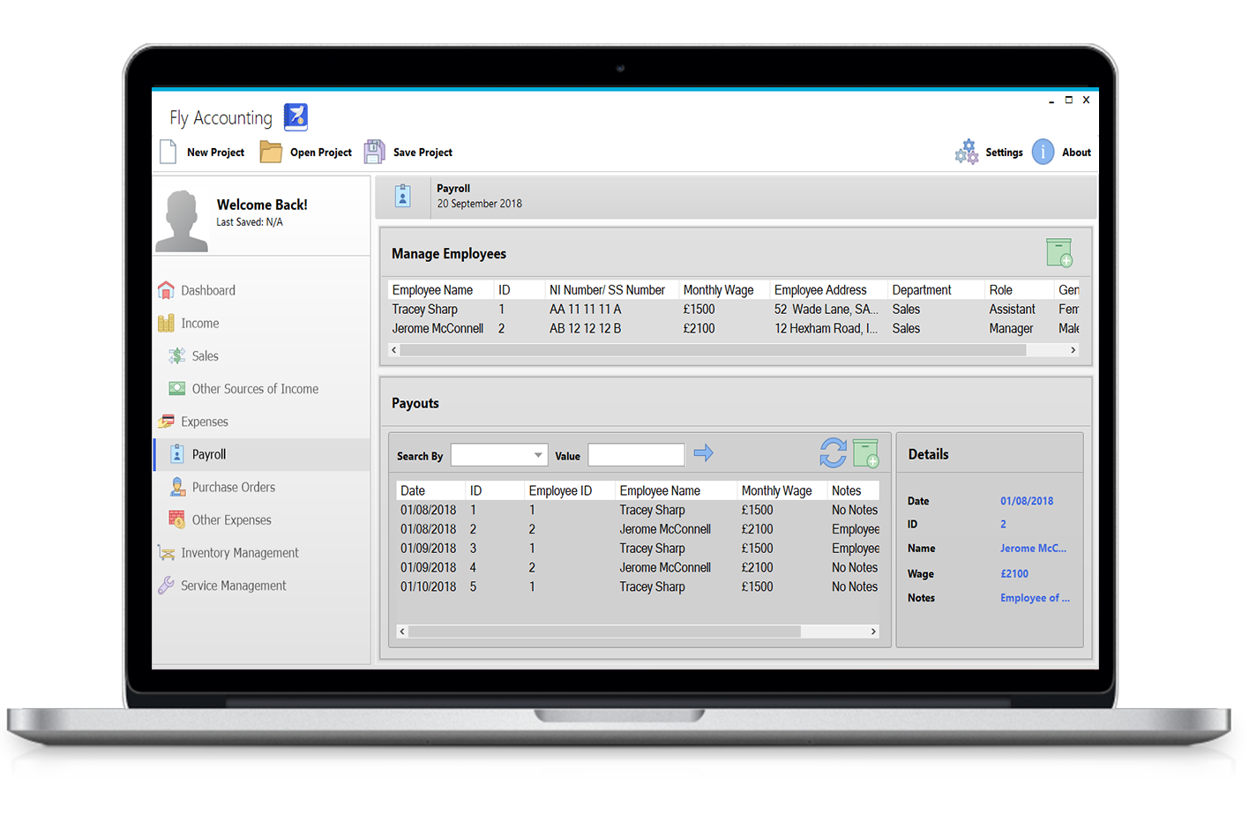The image size is (1249, 822).
Task: Click the Monthly Wage header in Payouts
Action: click(x=776, y=490)
